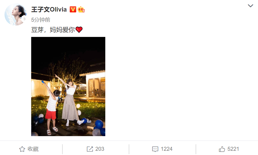258x155 pixels.
Task: Enlarge the posted night courtyard photo
Action: 68,86
